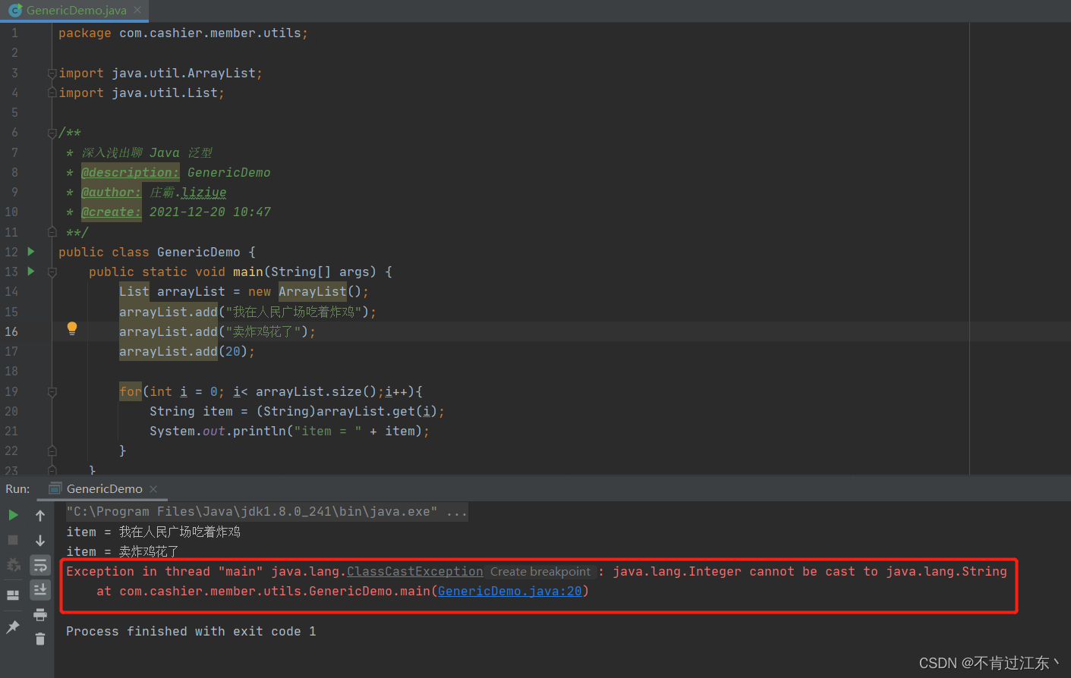The width and height of the screenshot is (1071, 678).
Task: Click the highlighted ArrayList constructor on line 14
Action: pos(312,291)
